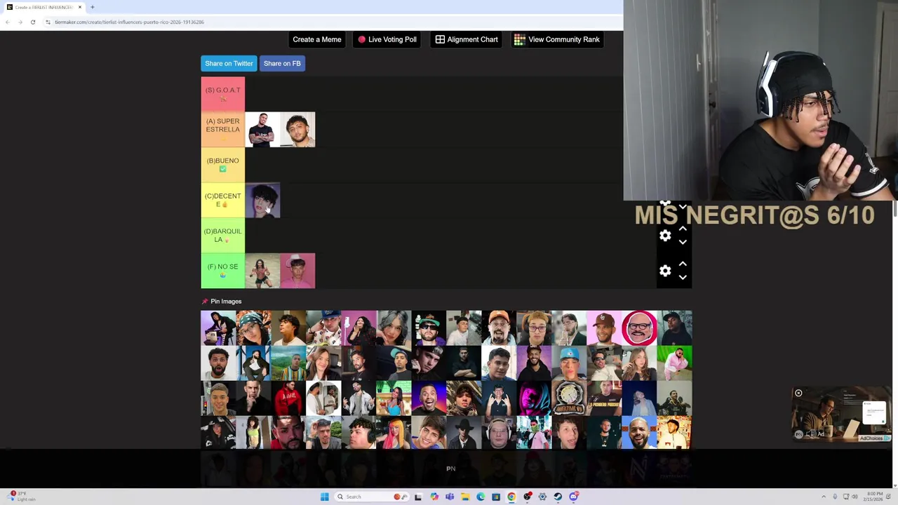Open Microsoft Teams from the taskbar
898x505 pixels.
point(450,497)
